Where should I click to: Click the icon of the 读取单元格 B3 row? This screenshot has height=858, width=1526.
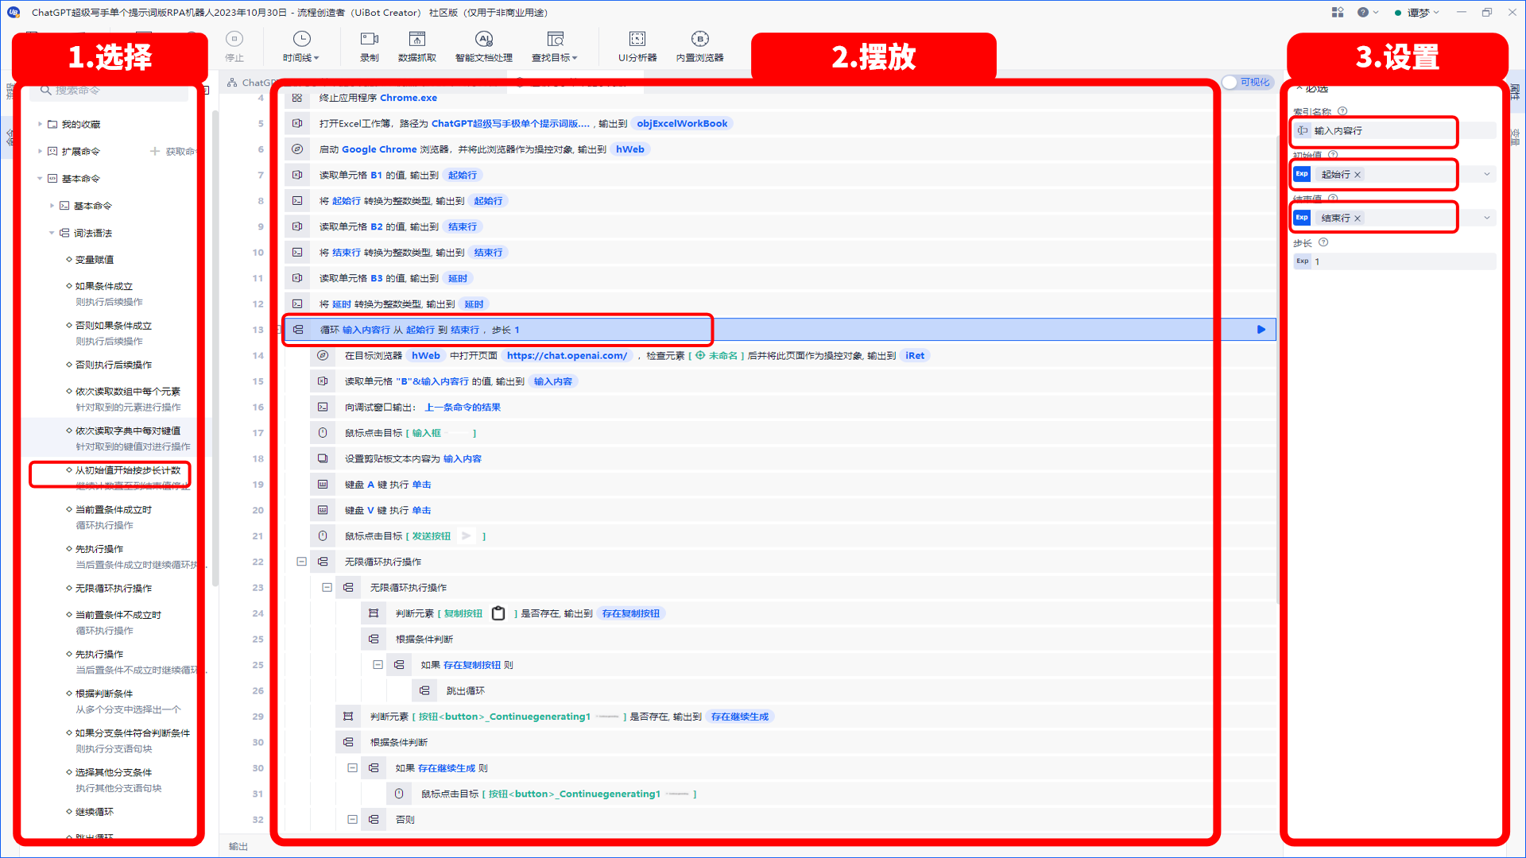pos(297,278)
